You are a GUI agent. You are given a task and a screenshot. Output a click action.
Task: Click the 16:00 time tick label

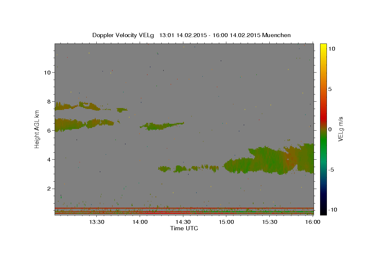[x=313, y=222]
